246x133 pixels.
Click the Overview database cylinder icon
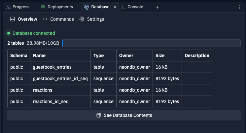[x=13, y=19]
